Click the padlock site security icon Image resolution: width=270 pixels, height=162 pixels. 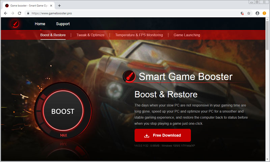(x=28, y=13)
